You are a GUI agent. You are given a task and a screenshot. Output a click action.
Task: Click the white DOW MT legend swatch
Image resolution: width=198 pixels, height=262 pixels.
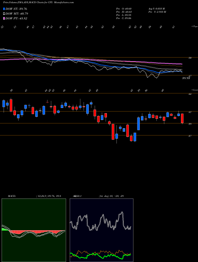[x=4, y=14]
